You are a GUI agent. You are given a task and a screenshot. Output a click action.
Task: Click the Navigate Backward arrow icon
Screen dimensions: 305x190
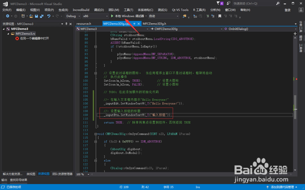[x=8, y=16]
